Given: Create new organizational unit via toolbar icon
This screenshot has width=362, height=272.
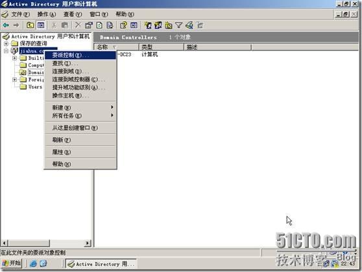Looking at the screenshot, I should (x=169, y=25).
